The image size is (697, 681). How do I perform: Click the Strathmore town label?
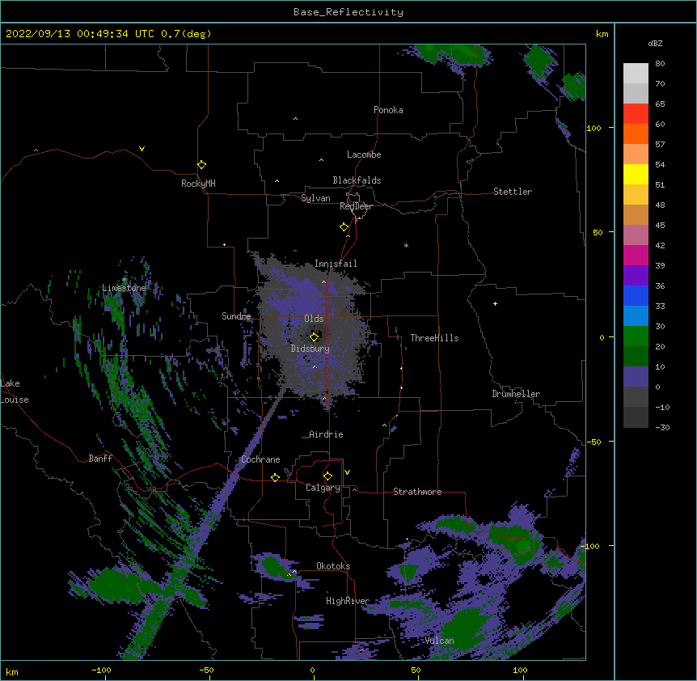tap(417, 492)
